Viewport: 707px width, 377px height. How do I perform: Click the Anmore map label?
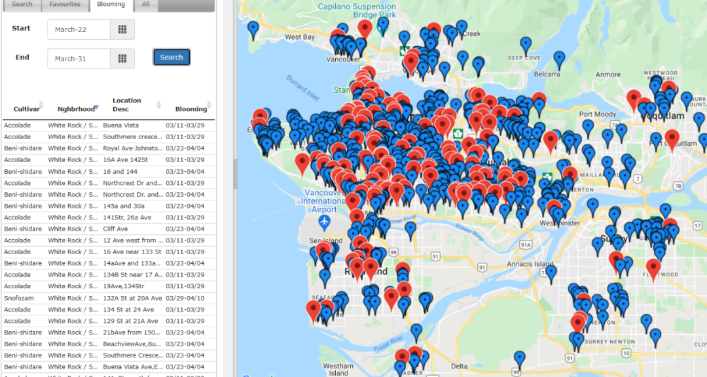[x=607, y=74]
